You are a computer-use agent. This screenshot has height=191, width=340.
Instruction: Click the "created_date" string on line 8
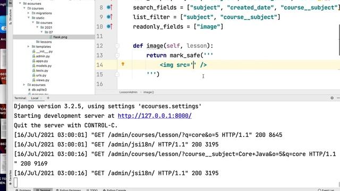[x=250, y=7]
